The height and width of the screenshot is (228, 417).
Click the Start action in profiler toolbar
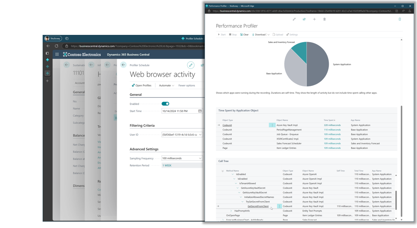(222, 34)
